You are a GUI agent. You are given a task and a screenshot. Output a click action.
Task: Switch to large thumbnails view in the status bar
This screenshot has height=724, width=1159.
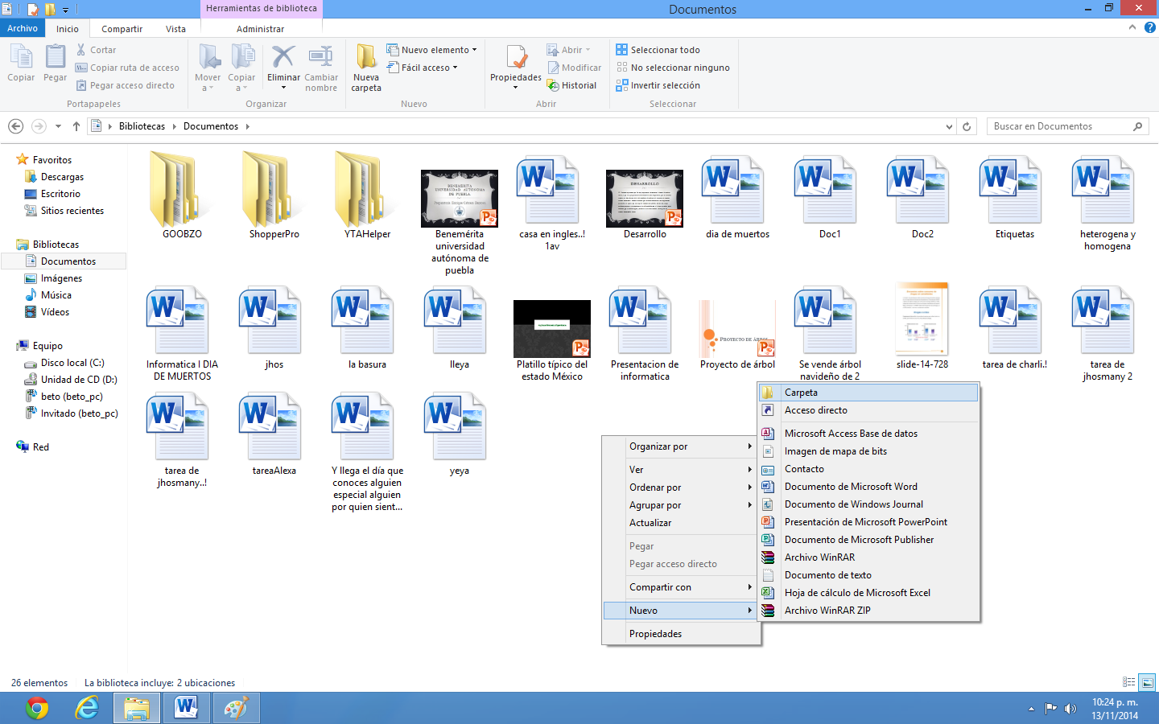[1146, 682]
